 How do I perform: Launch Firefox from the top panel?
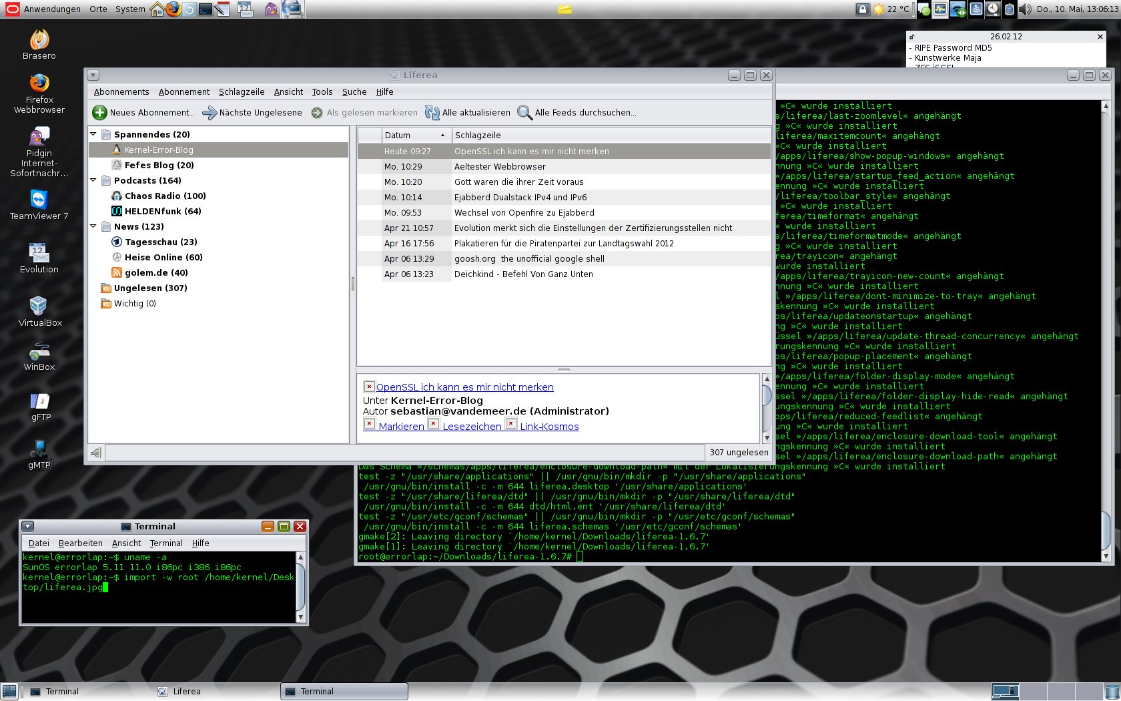173,9
